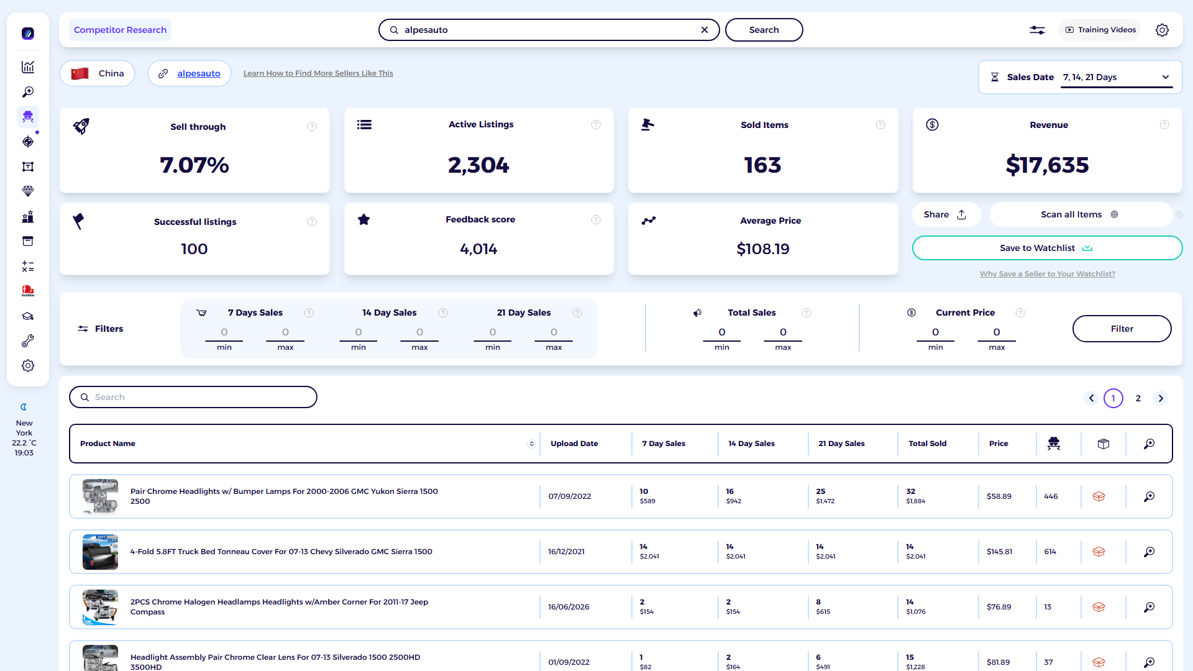Select page 1 of results
Image resolution: width=1193 pixels, height=671 pixels.
1113,398
